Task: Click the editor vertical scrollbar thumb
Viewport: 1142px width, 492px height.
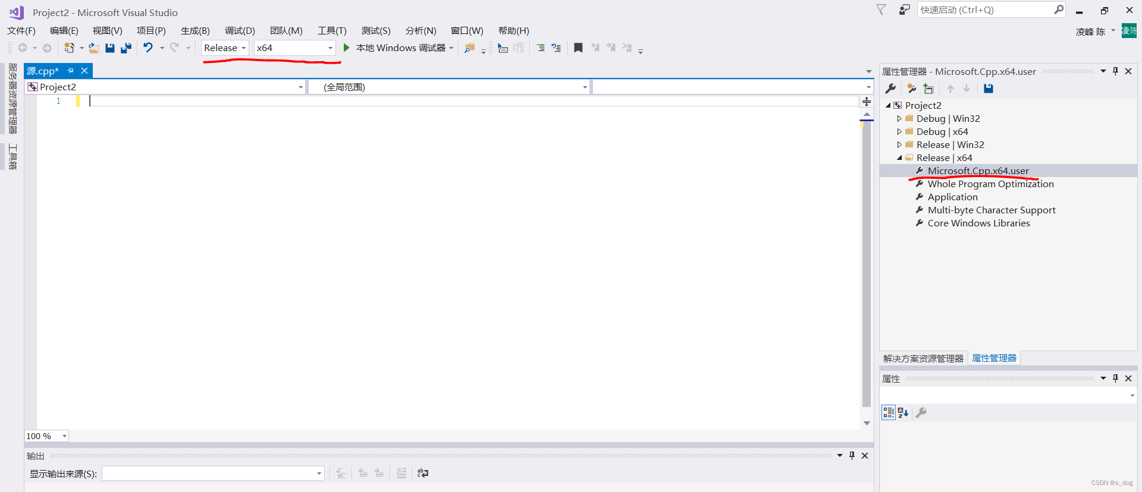Action: coord(867,264)
